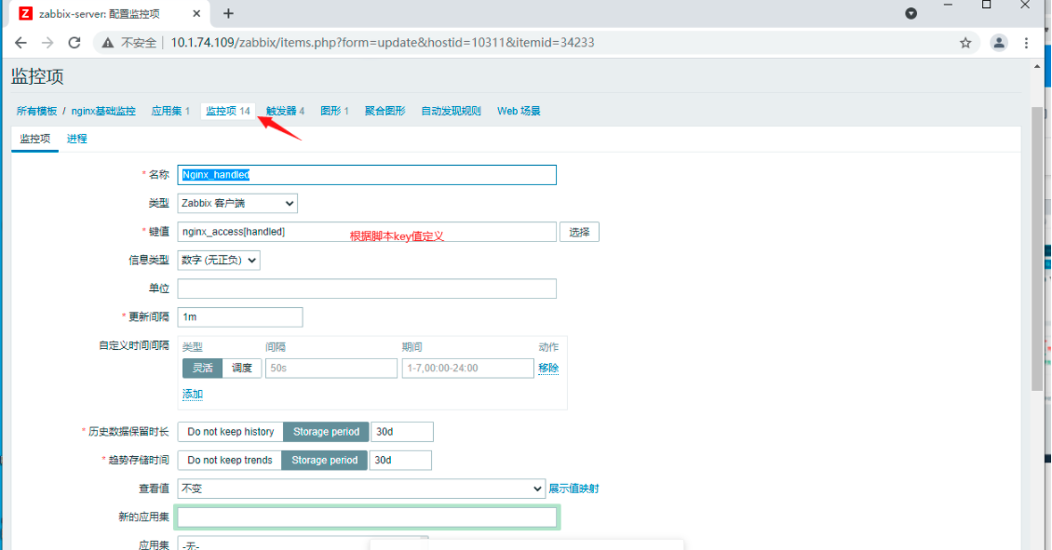Select the 监控项 form sub-tab

click(x=34, y=139)
